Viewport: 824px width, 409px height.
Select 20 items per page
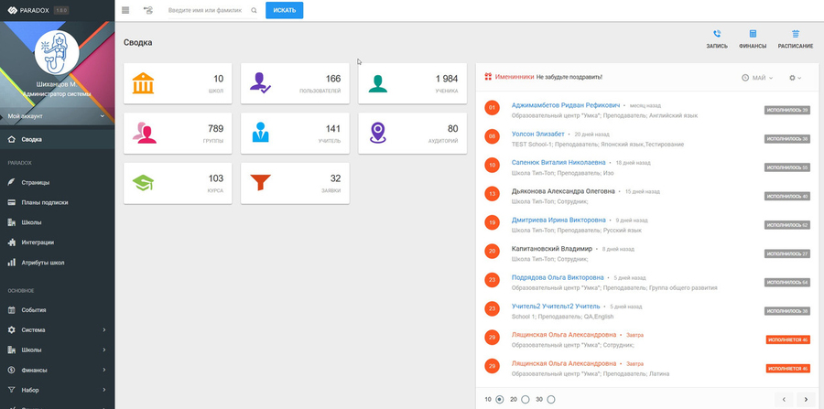tap(525, 400)
